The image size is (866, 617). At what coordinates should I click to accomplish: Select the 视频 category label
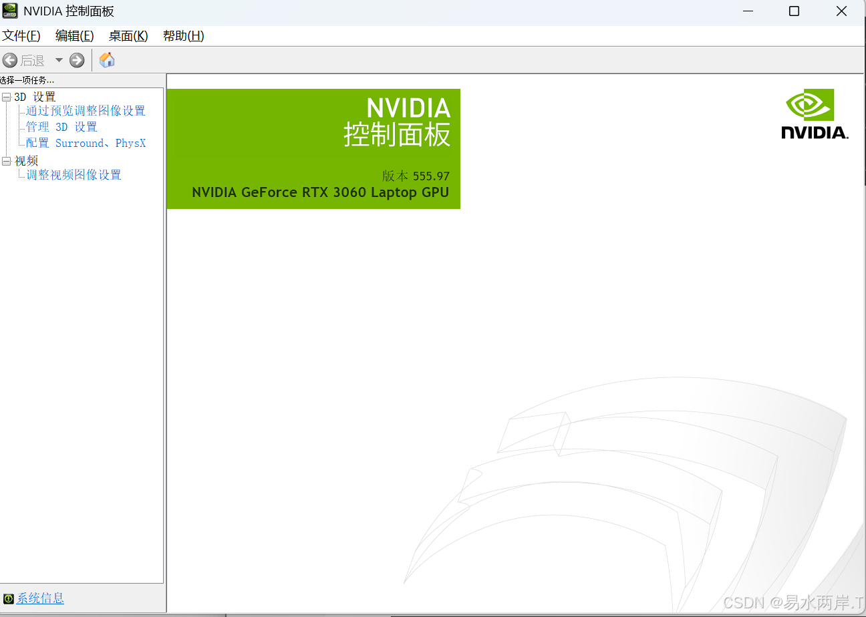[27, 161]
